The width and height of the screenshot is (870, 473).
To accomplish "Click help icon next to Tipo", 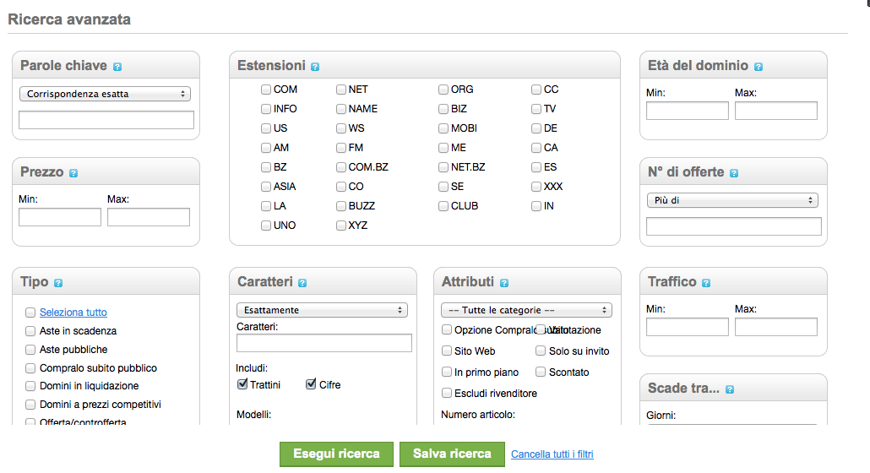I will pyautogui.click(x=58, y=284).
